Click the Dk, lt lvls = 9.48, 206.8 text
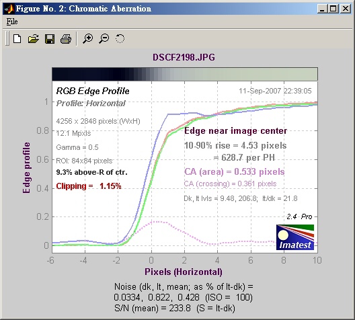This screenshot has height=320, width=355. (221, 199)
